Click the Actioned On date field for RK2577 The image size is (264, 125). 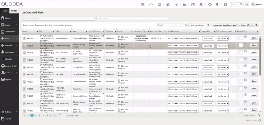point(208,67)
